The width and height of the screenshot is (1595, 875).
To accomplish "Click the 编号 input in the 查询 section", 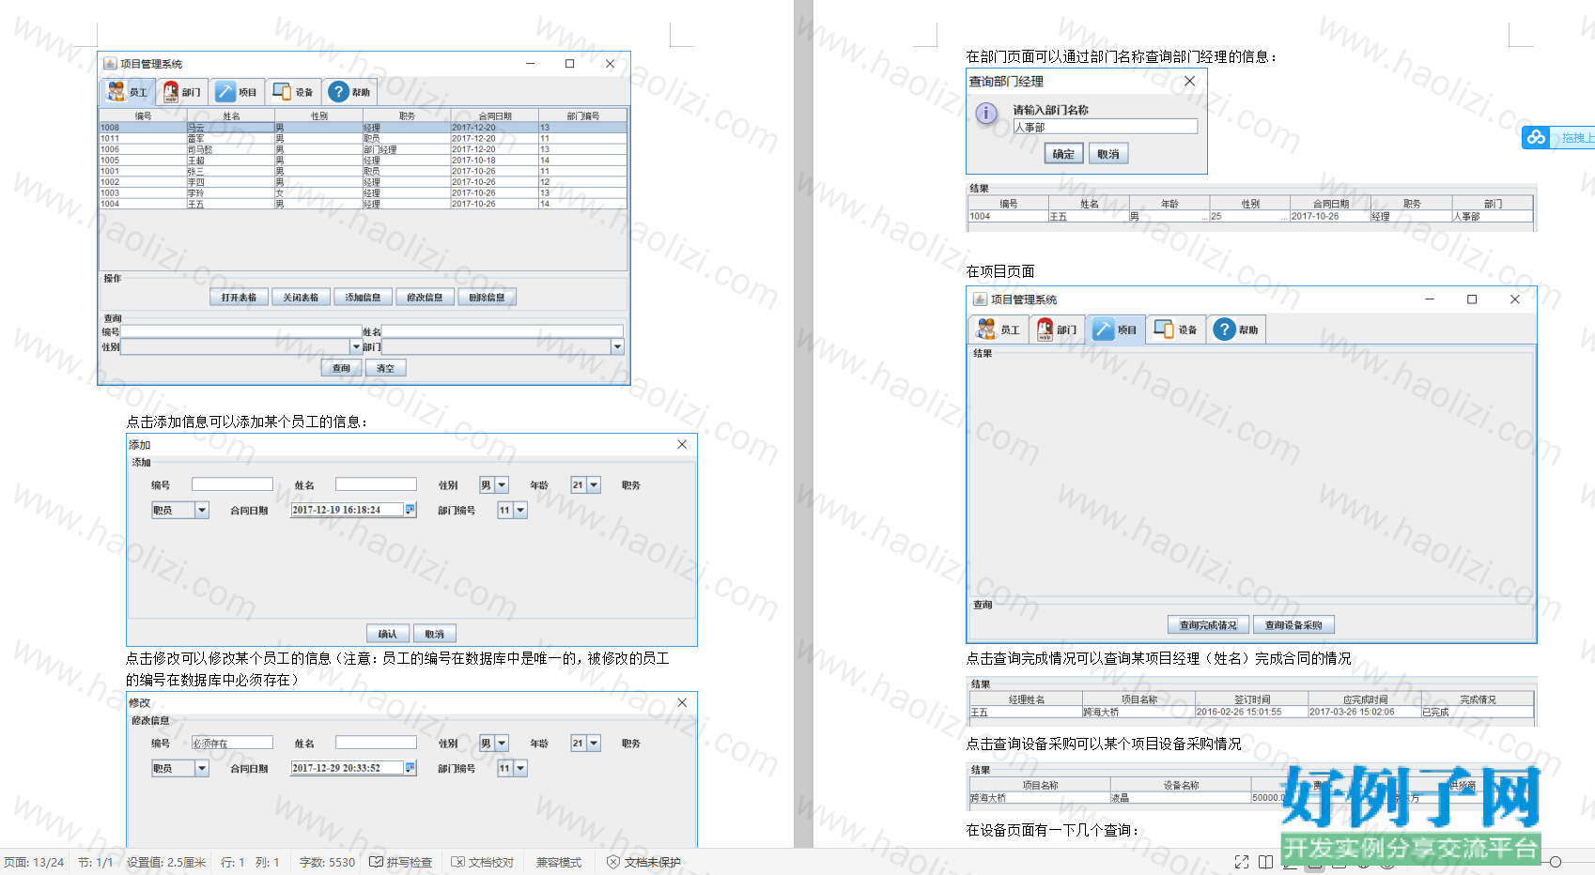I will (241, 331).
